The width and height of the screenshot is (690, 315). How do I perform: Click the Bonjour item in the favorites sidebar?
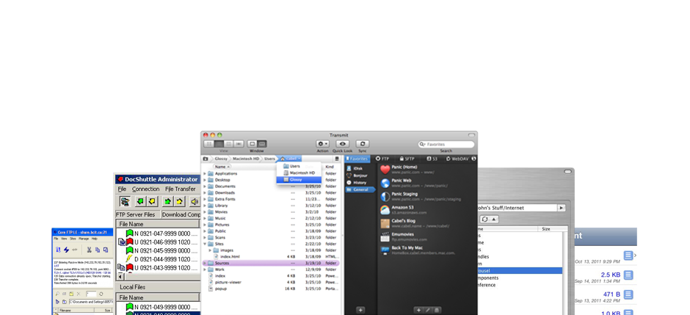coord(358,176)
